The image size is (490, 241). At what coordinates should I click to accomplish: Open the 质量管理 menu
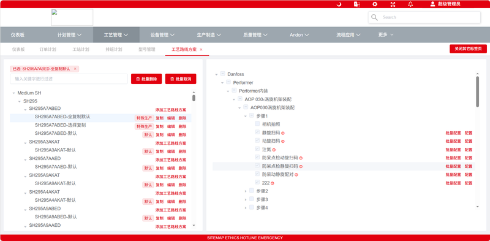point(255,35)
